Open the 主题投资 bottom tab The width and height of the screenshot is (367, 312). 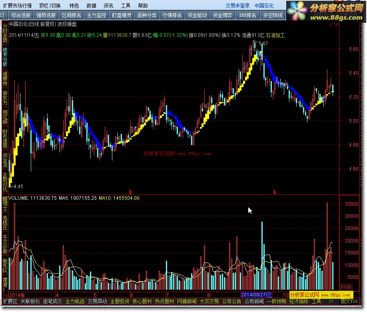120,302
